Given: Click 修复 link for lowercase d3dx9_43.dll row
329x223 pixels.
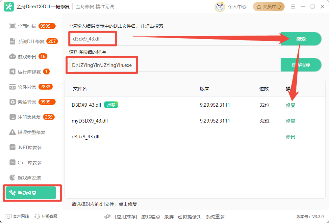Looking at the screenshot, I should (291, 137).
